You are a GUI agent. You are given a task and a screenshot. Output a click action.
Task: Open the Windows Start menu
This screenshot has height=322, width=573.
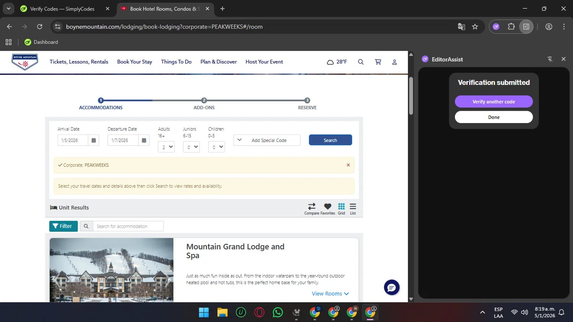[204, 312]
